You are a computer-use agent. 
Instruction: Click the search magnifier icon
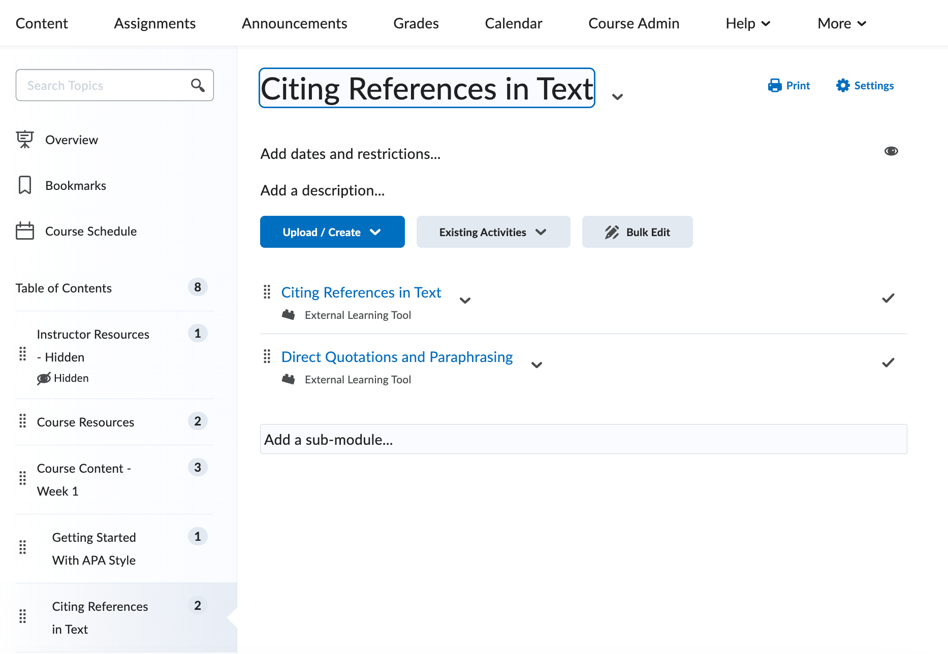[198, 85]
